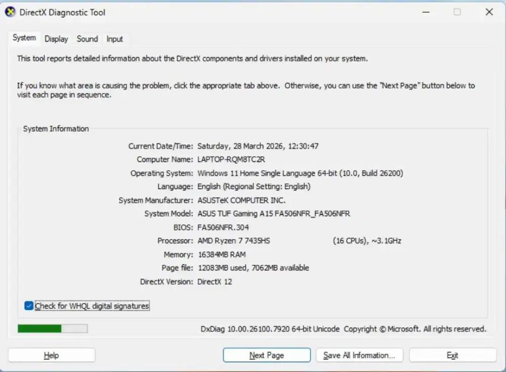Switch to the Display tab

(x=56, y=39)
